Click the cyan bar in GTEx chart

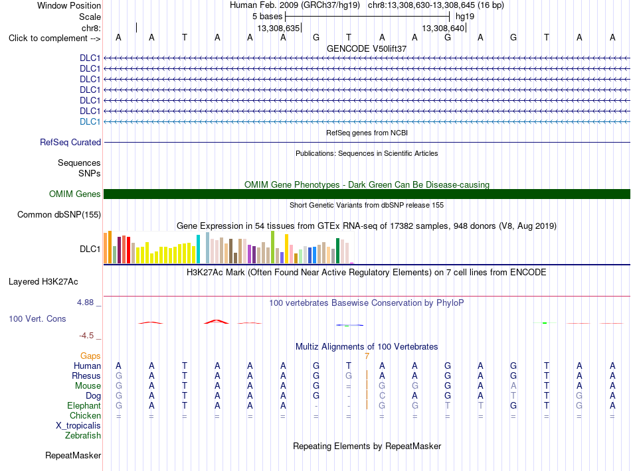198,249
